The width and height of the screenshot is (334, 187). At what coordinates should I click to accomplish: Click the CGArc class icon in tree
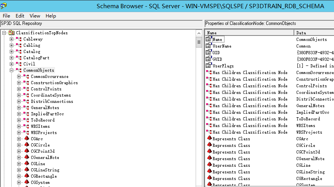27,138
